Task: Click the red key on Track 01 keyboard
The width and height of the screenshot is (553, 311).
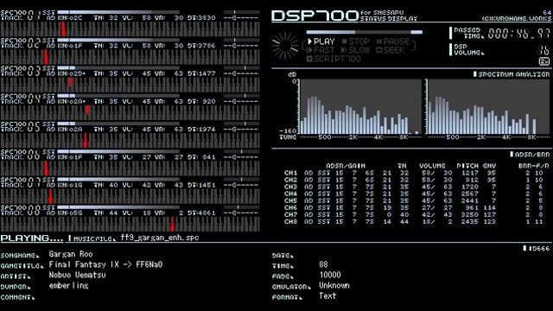Action: click(x=63, y=29)
